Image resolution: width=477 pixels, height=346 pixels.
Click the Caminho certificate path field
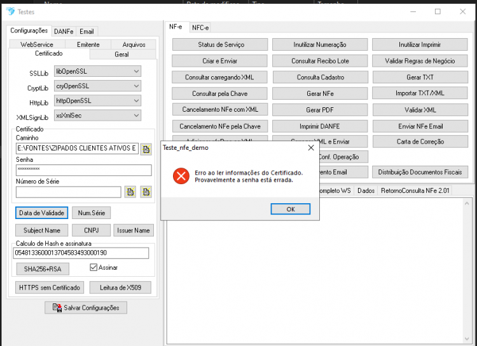point(77,149)
